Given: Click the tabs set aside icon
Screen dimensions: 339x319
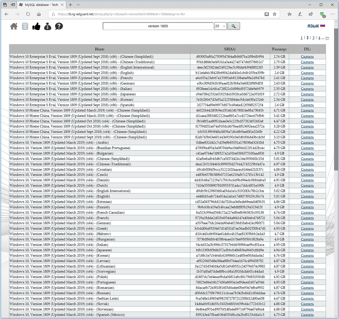Looking at the screenshot, I should tap(5, 5).
